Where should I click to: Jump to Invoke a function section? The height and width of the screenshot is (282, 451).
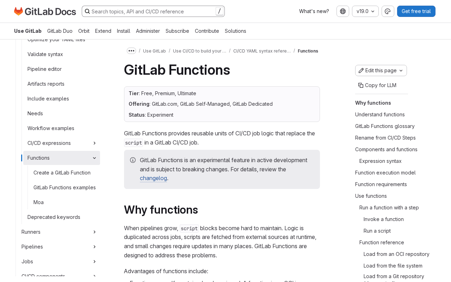click(x=384, y=219)
